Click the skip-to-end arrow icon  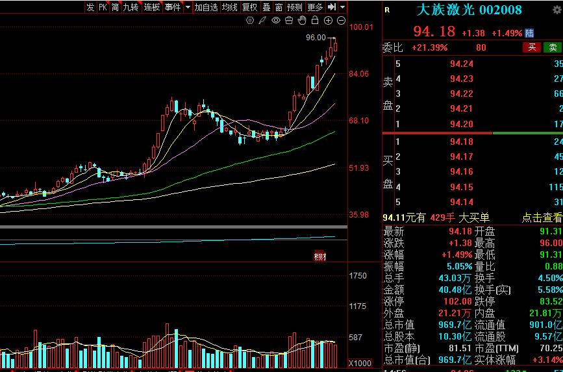click(332, 7)
